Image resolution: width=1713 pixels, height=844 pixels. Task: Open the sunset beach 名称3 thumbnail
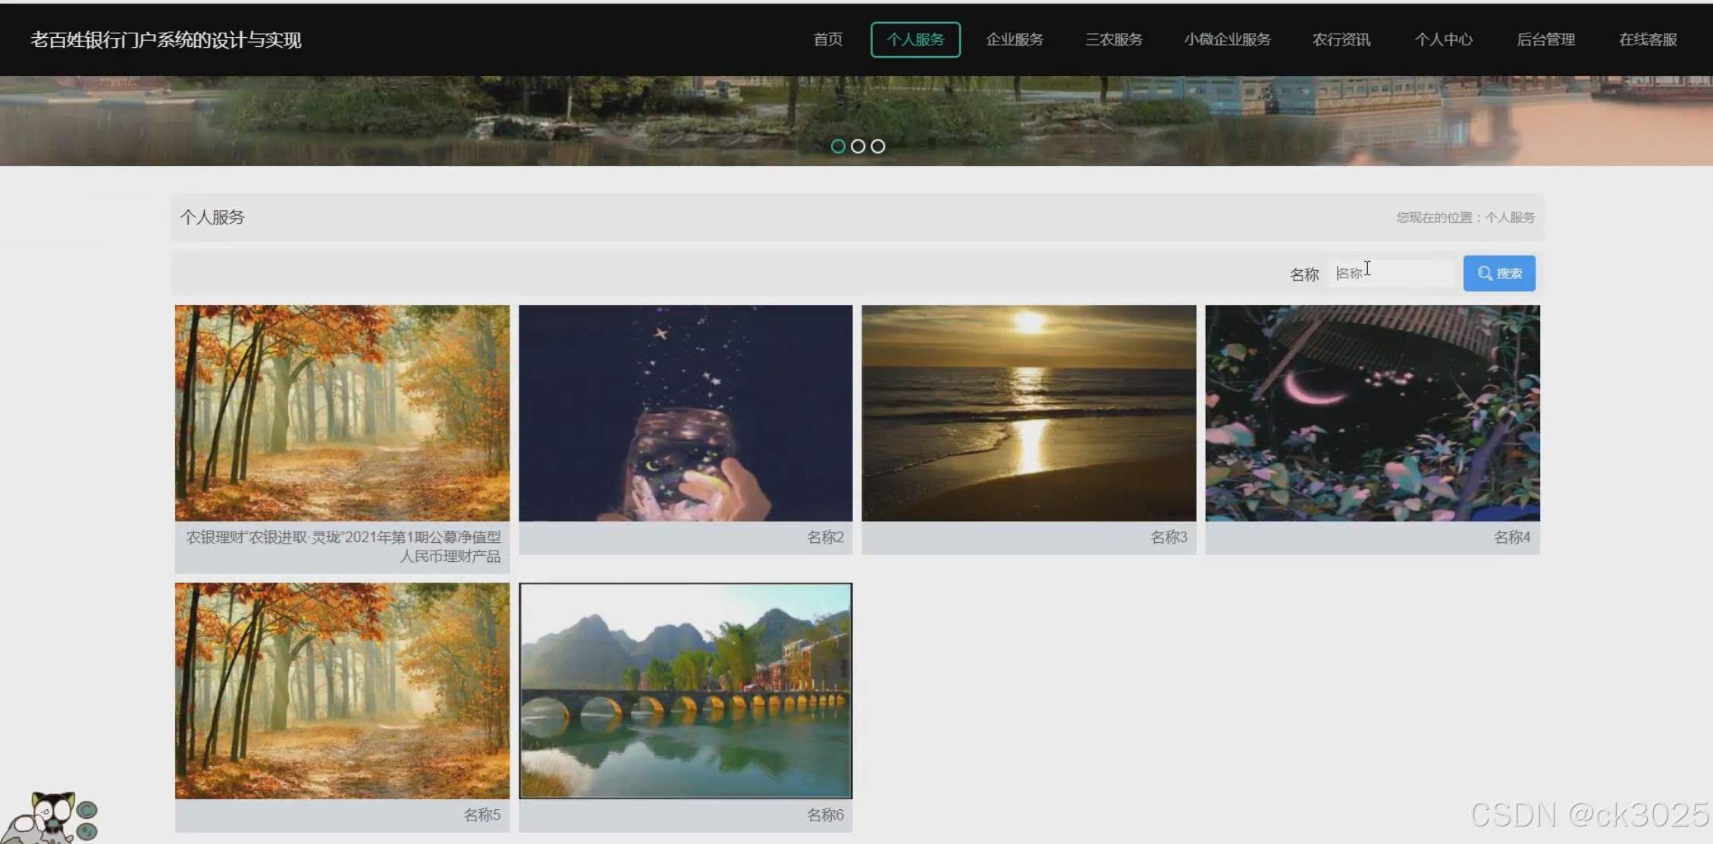coord(1028,413)
